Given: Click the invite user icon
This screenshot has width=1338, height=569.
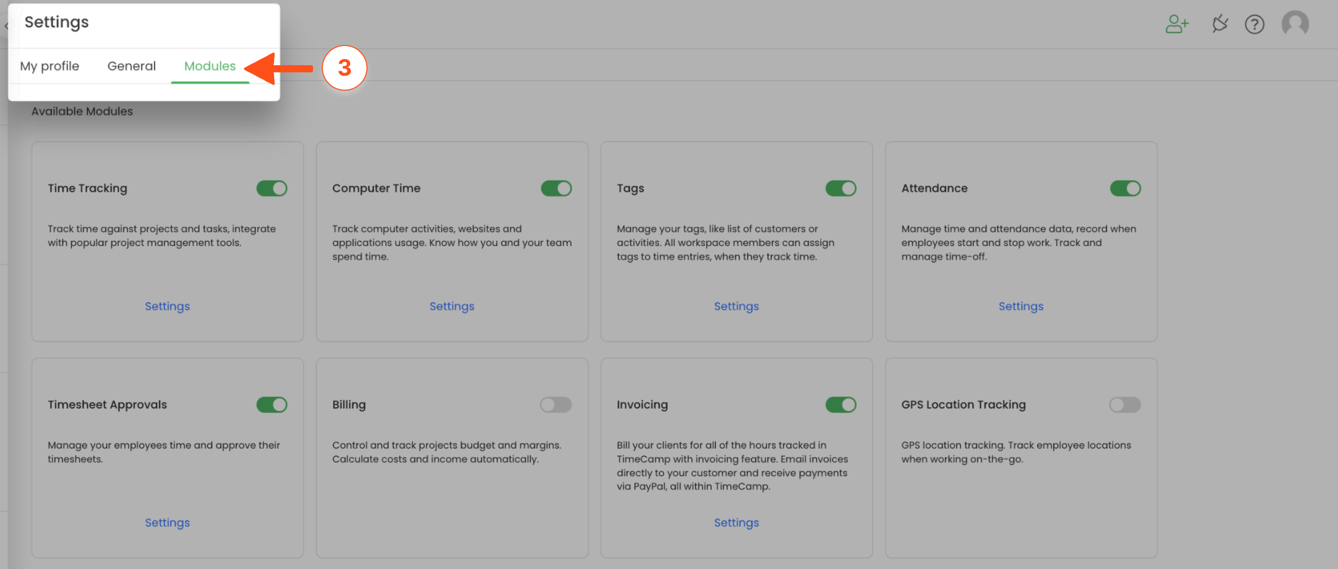Looking at the screenshot, I should (x=1176, y=24).
